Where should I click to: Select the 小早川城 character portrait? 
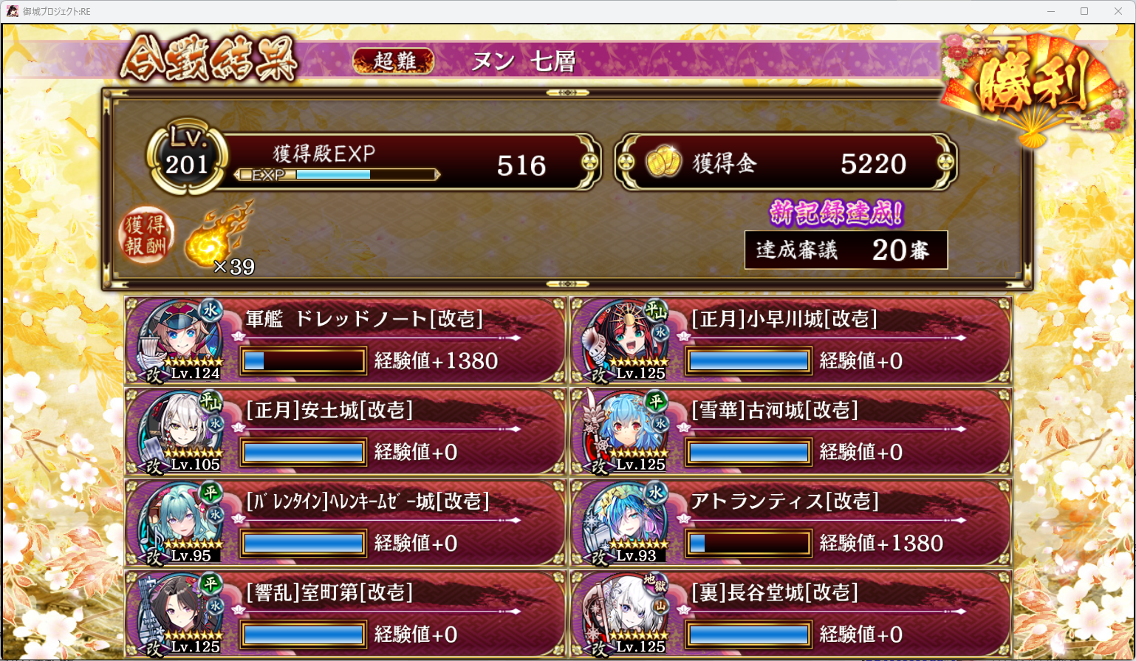[626, 340]
